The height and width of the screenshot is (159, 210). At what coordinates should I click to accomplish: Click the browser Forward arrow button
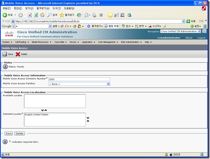pos(20,15)
